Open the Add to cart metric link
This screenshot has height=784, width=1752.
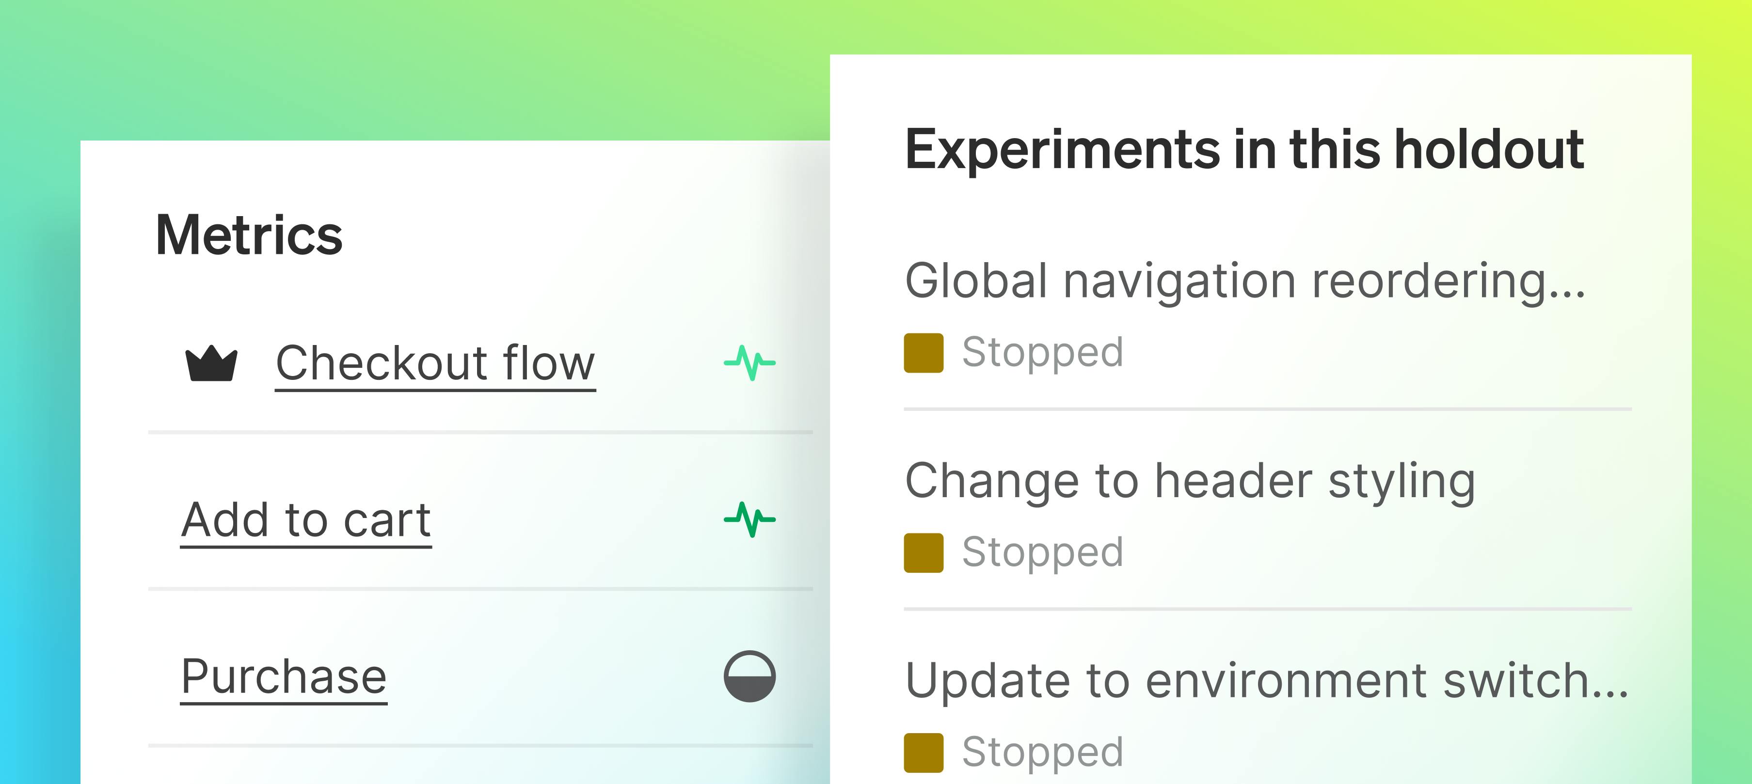pos(306,520)
